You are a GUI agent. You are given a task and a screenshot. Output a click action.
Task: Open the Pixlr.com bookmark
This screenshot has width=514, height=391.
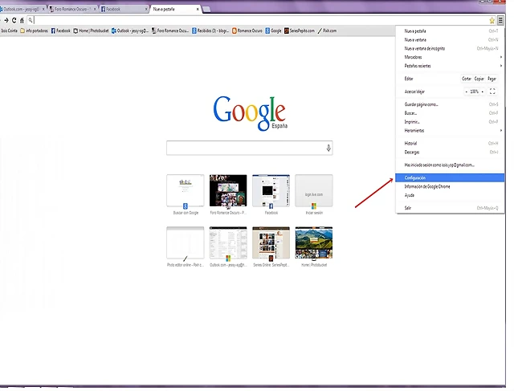pos(327,31)
